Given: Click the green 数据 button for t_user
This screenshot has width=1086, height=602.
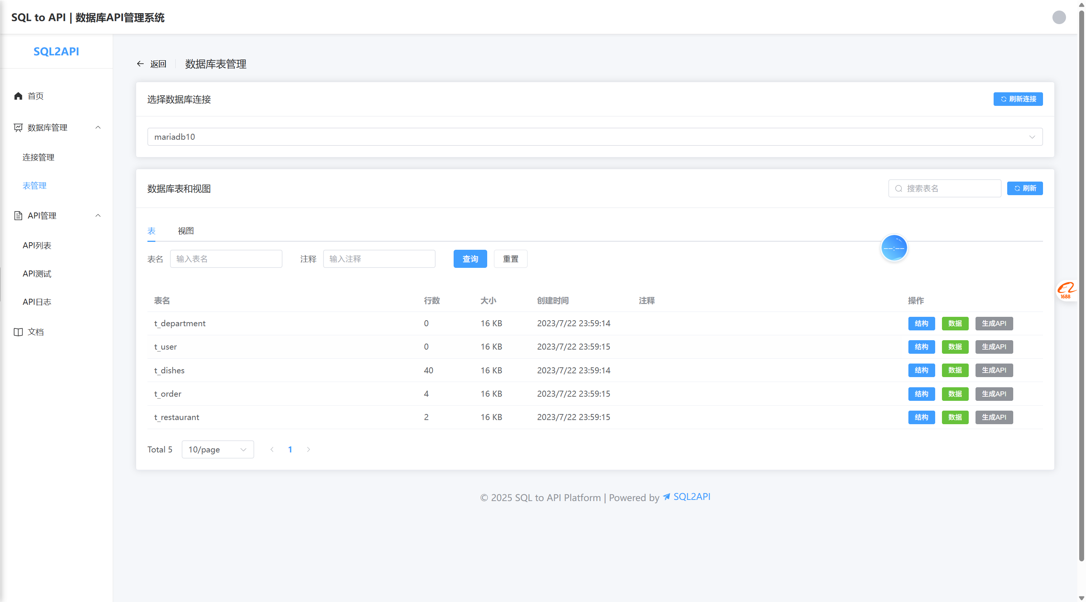Looking at the screenshot, I should pos(954,347).
